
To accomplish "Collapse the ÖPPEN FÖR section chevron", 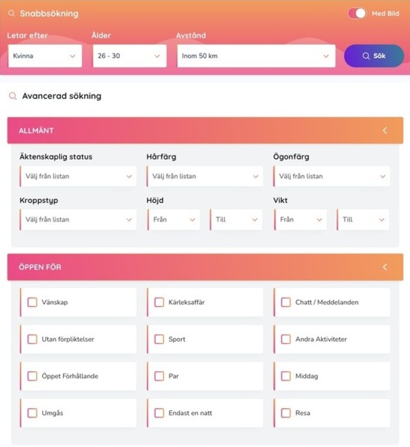I will (x=385, y=267).
